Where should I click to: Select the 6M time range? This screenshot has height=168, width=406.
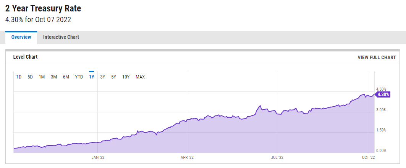(x=66, y=77)
